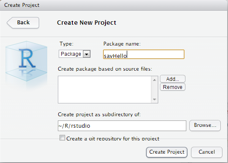Click the Package name field containing savHello
This screenshot has height=163, width=228.
(x=144, y=54)
